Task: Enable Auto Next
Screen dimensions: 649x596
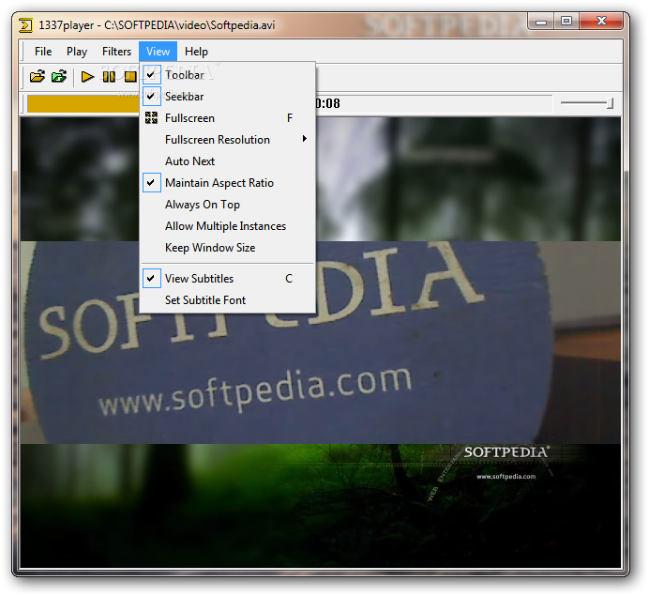Action: point(227,161)
